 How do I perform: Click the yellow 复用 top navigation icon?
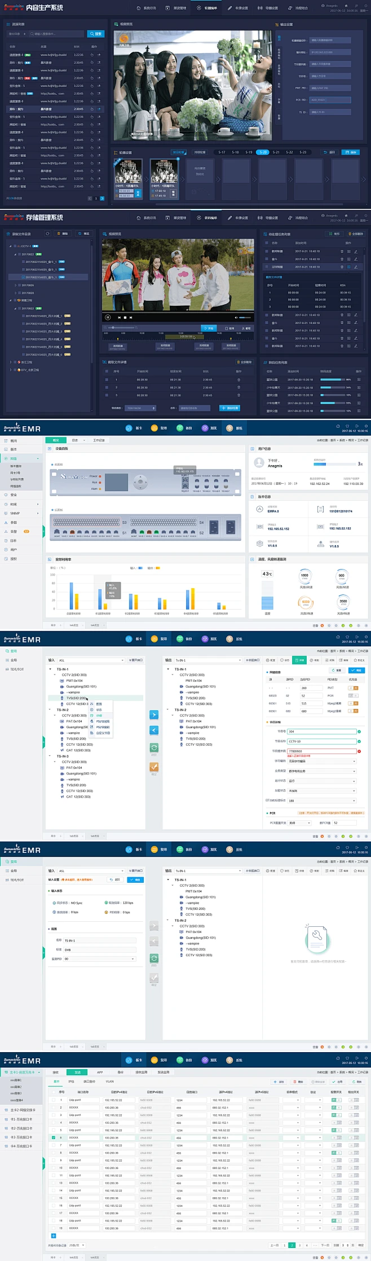click(x=154, y=428)
